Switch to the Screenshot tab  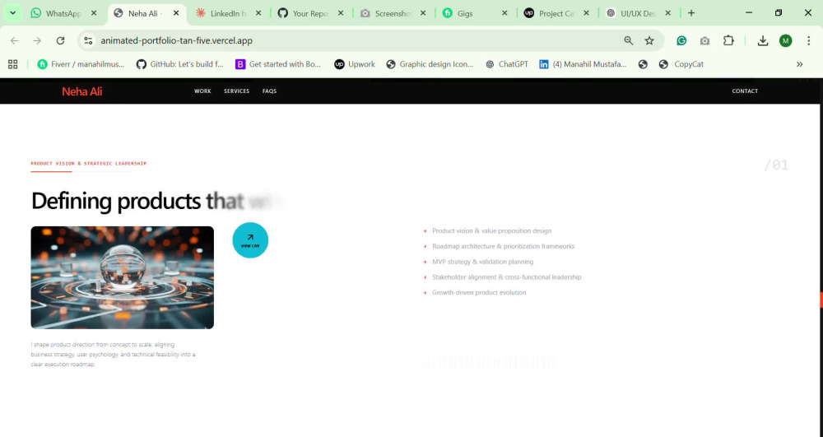(x=391, y=14)
